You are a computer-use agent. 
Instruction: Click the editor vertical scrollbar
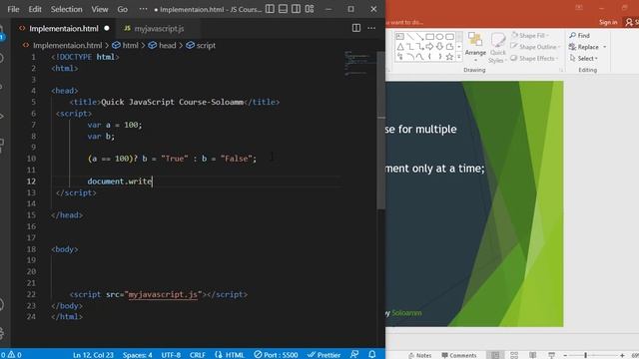click(x=381, y=131)
